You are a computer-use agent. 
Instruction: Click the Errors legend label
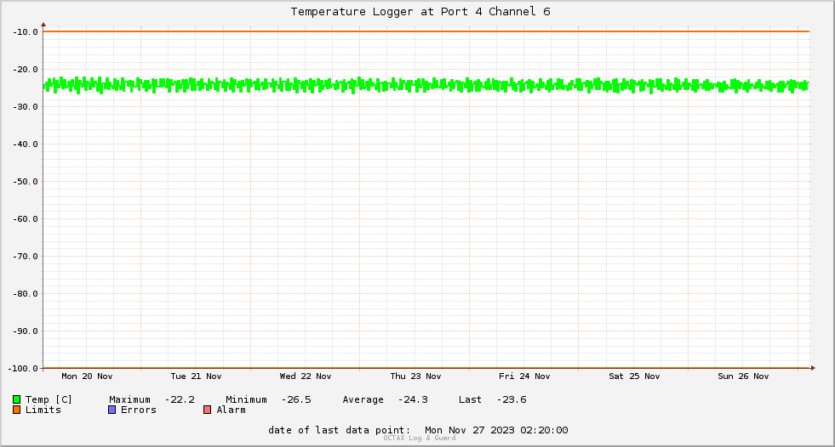pos(139,410)
